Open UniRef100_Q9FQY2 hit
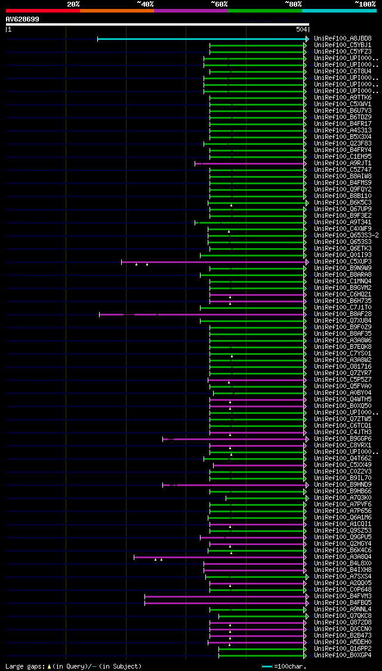This screenshot has width=382, height=671. [343, 190]
